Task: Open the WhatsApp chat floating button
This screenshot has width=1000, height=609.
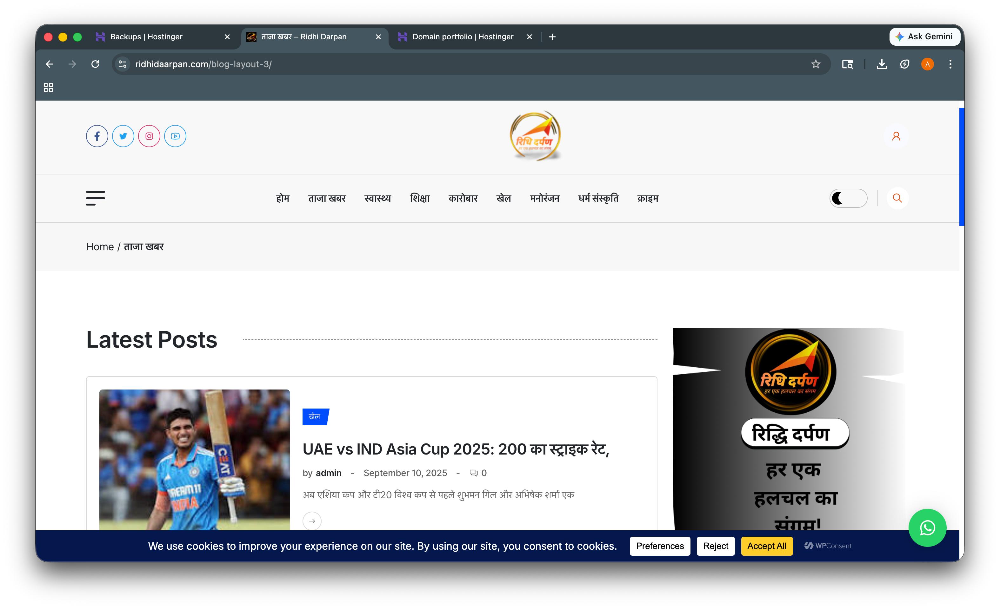Action: coord(927,528)
